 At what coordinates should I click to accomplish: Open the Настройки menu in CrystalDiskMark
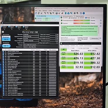67,46
